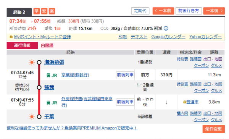Open クーポン for 蘇我
This screenshot has height=139, width=229.
click(201, 91)
